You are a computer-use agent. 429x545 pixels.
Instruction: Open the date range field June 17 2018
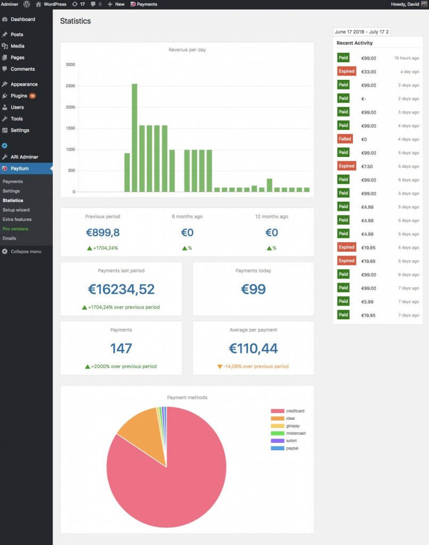[361, 32]
